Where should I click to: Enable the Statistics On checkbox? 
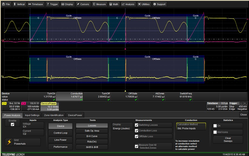(x=215, y=126)
